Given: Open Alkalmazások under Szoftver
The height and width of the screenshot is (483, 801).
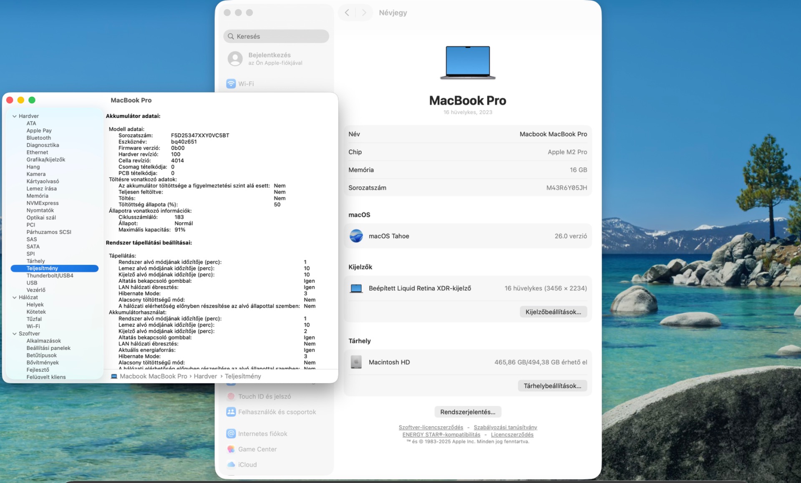Looking at the screenshot, I should click(44, 341).
